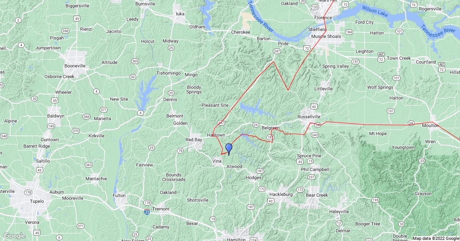The width and height of the screenshot is (460, 241).
Task: Click route 363 shield near Saltillo
Action: click(x=89, y=165)
